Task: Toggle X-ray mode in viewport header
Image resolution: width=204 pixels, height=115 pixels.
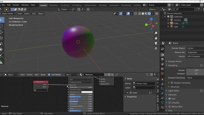Action: (x=135, y=13)
